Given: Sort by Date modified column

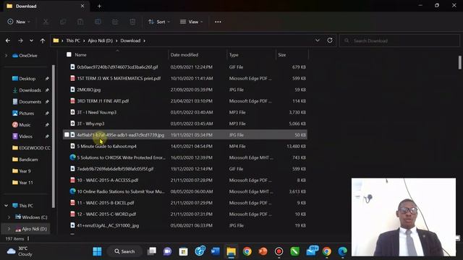Looking at the screenshot, I should pyautogui.click(x=184, y=55).
